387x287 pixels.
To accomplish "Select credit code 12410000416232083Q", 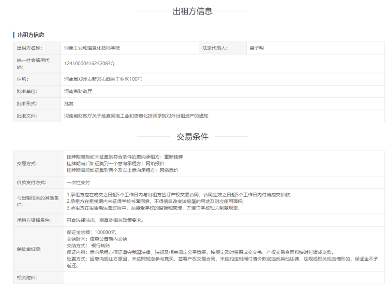I will (x=89, y=64).
